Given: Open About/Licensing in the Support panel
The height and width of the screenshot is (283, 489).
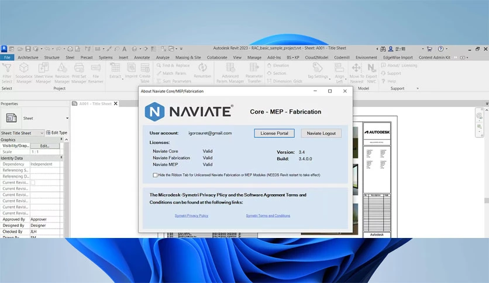Looking at the screenshot, I should pyautogui.click(x=399, y=65).
